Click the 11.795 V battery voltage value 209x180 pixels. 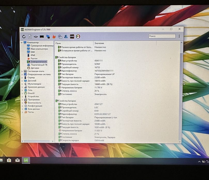click(98, 88)
